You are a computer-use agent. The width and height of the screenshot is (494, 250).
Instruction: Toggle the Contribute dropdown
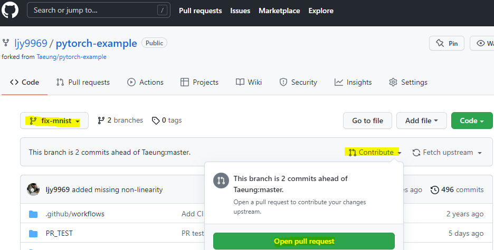pyautogui.click(x=375, y=152)
